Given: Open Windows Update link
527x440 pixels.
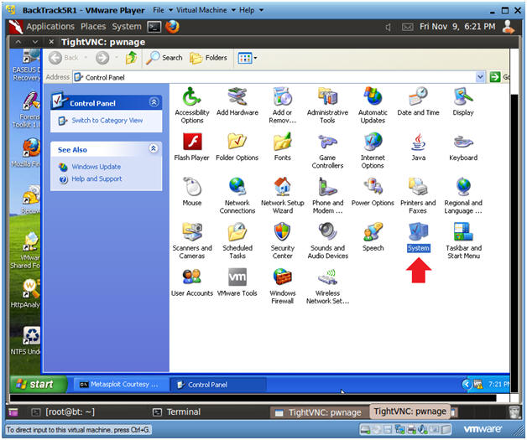Looking at the screenshot, I should [x=97, y=167].
